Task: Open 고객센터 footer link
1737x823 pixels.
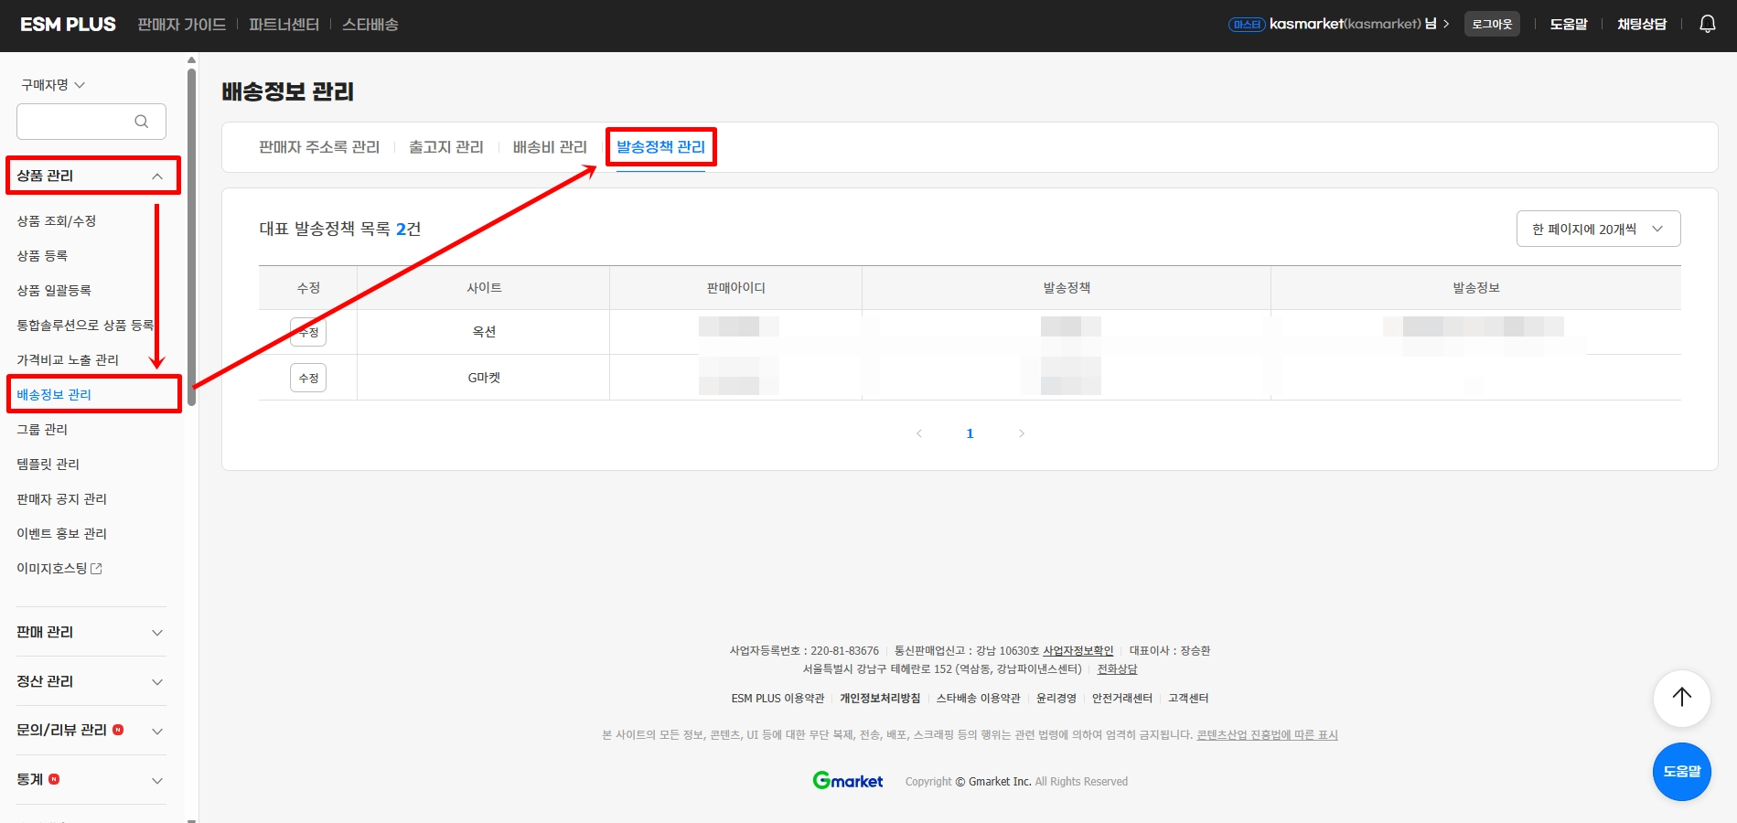Action: 1188,699
